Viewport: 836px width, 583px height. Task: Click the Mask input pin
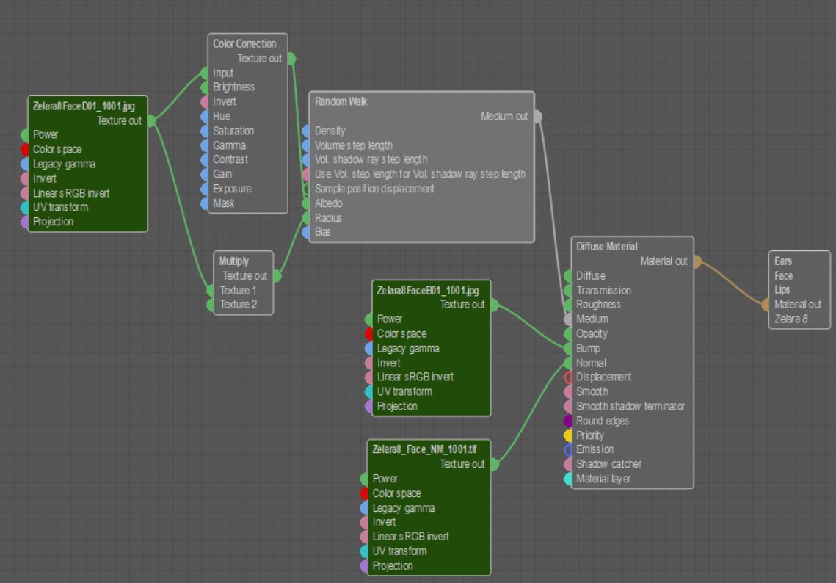pyautogui.click(x=204, y=203)
